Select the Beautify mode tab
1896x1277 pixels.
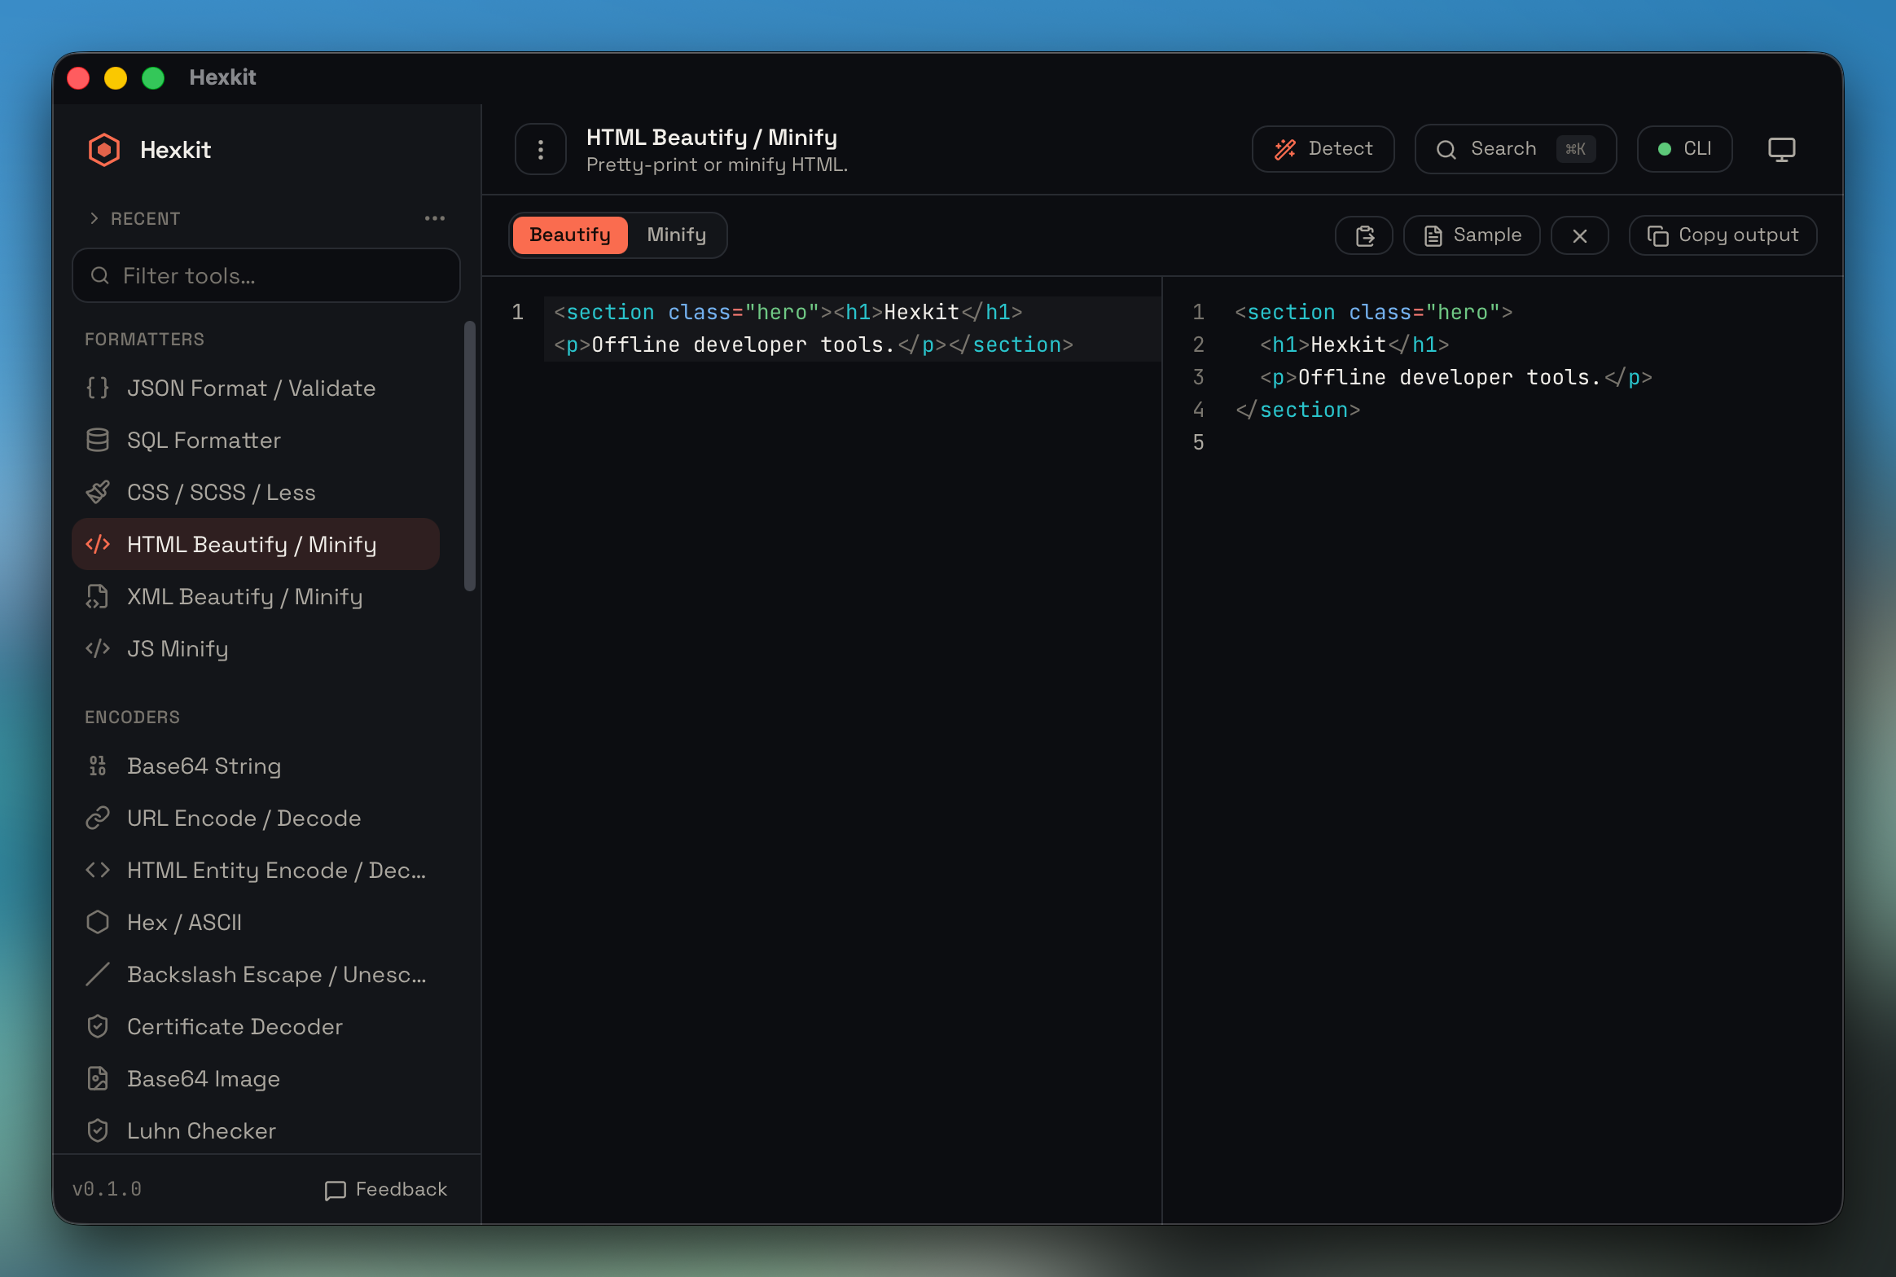point(570,235)
